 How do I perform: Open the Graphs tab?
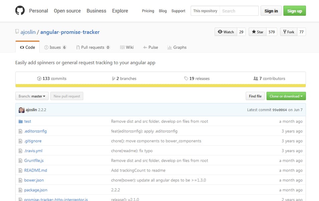[177, 47]
